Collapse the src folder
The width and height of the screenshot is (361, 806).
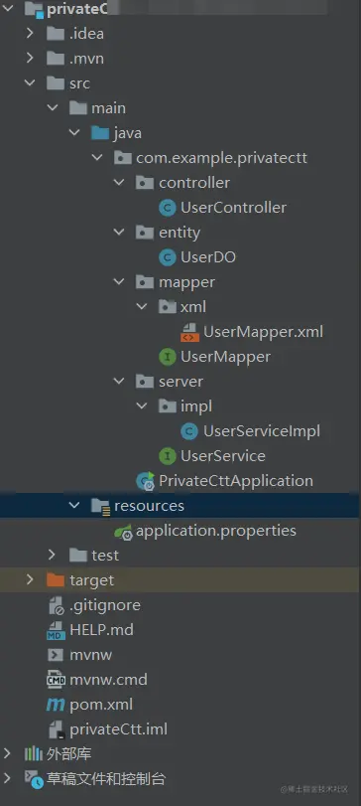(30, 82)
